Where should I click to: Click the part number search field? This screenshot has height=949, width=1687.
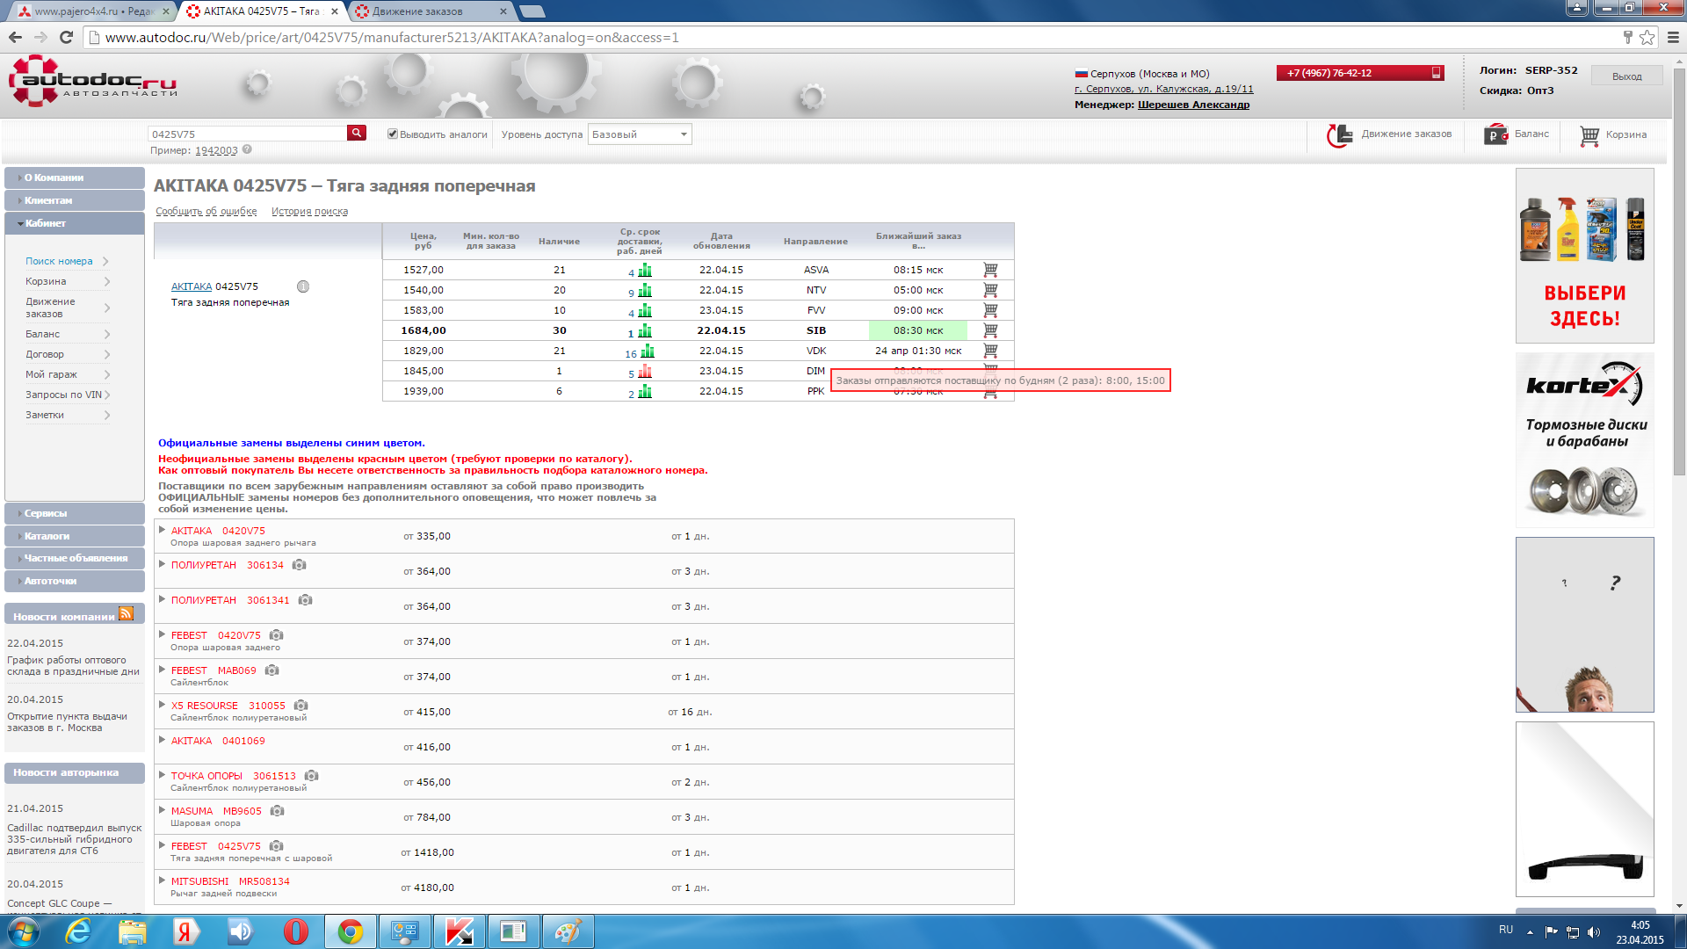pos(248,134)
